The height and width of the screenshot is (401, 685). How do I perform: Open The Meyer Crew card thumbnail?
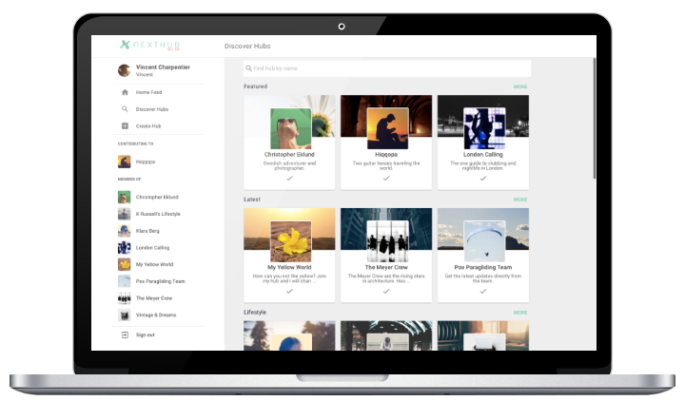coord(388,241)
